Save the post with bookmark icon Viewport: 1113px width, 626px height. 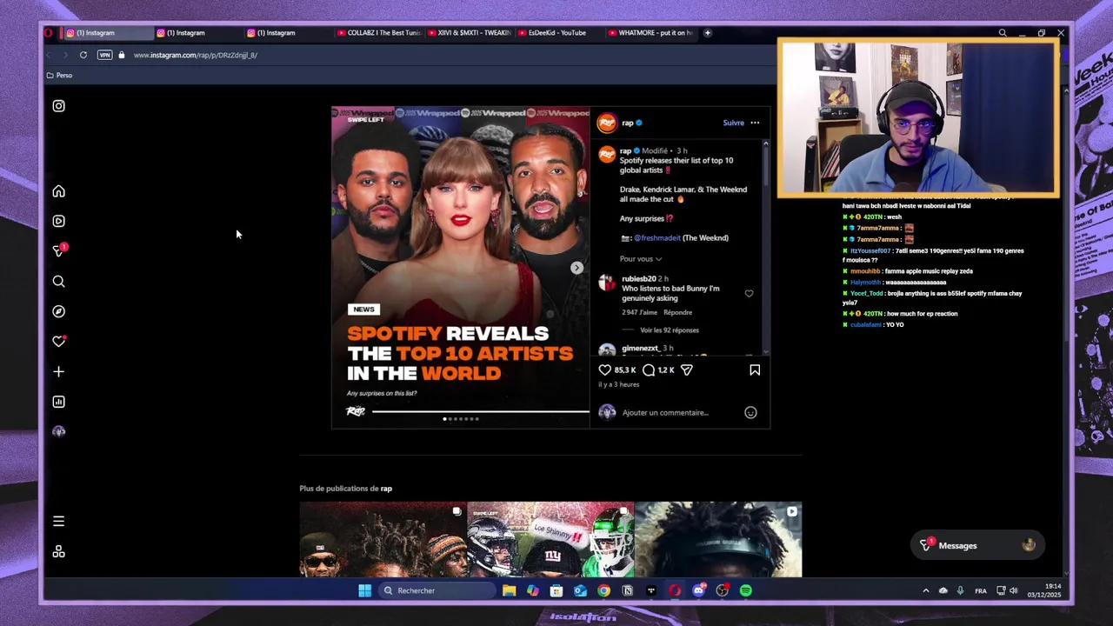755,370
